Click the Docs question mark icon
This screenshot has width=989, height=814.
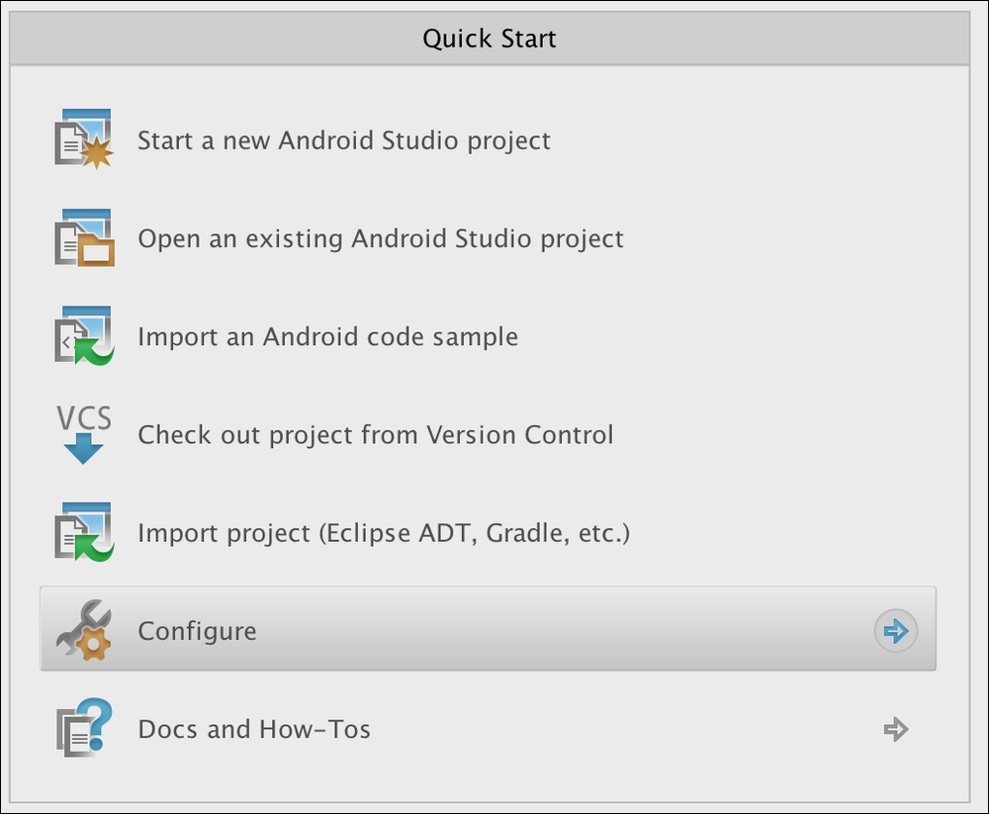[x=84, y=728]
